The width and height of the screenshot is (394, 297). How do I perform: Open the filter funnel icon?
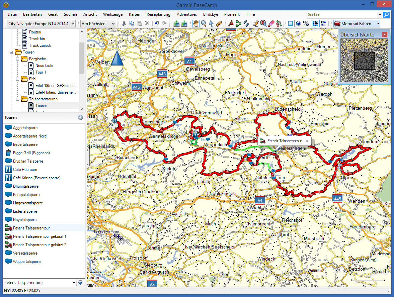click(x=80, y=283)
